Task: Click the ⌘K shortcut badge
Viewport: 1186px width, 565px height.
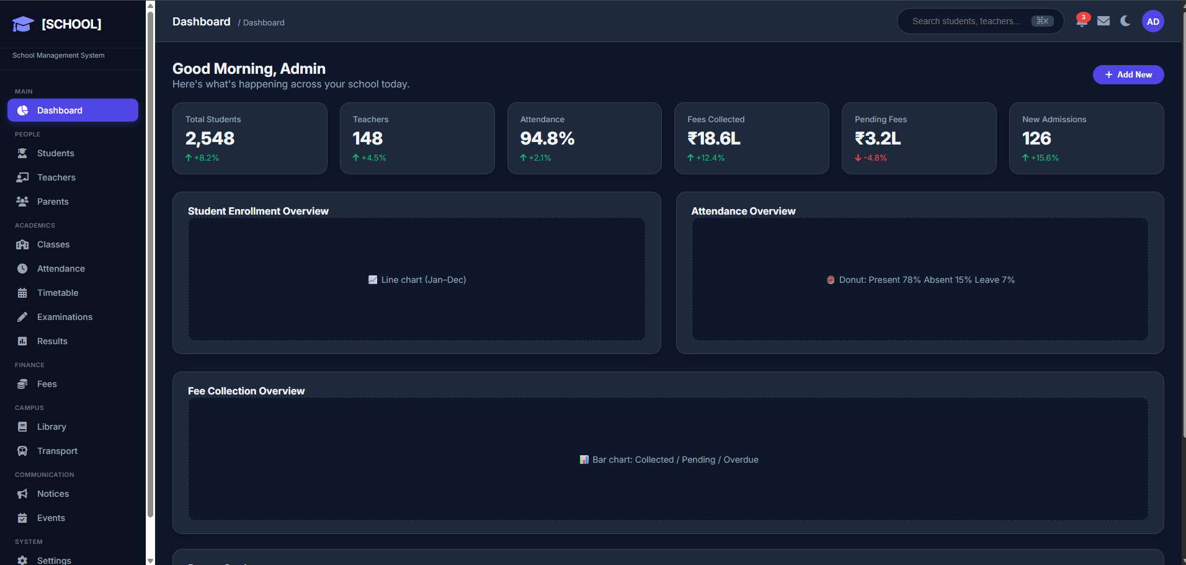Action: (x=1043, y=21)
